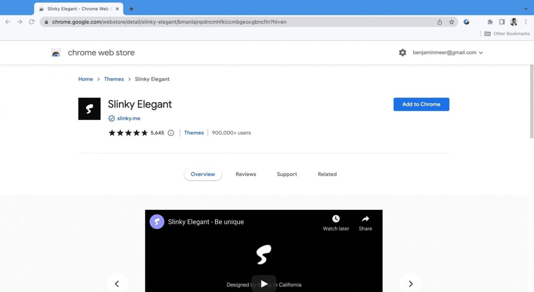
Task: Open a new tab with the plus button
Action: pos(131,9)
